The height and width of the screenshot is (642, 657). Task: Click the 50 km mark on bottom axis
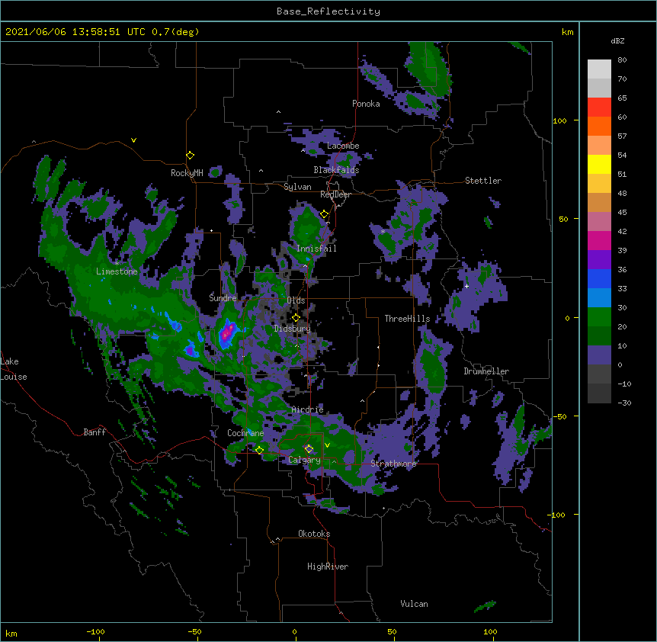392,631
